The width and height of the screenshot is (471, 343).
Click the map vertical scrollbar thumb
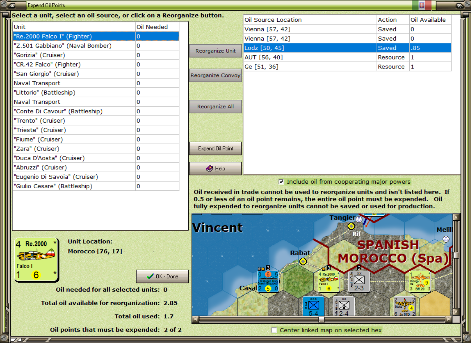(456, 255)
